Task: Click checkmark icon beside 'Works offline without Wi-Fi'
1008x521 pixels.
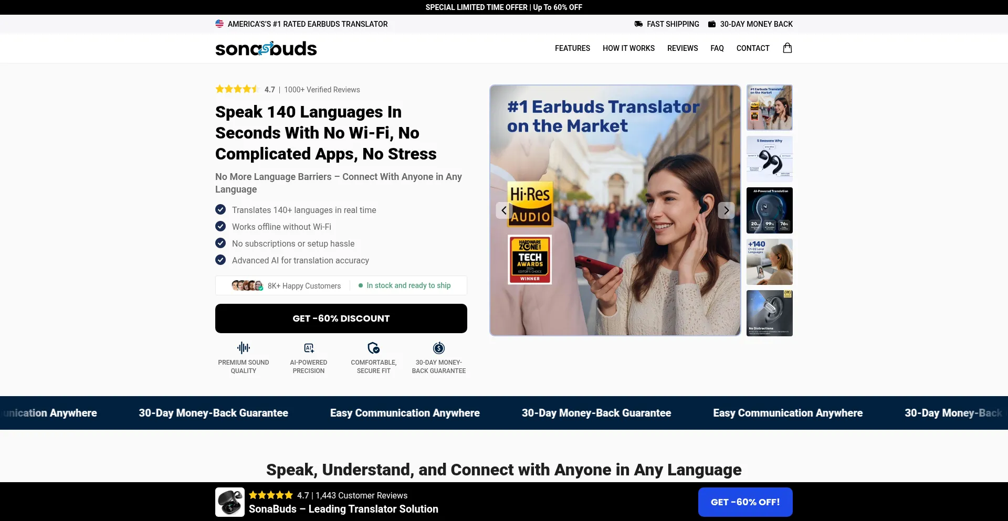Action: tap(220, 226)
